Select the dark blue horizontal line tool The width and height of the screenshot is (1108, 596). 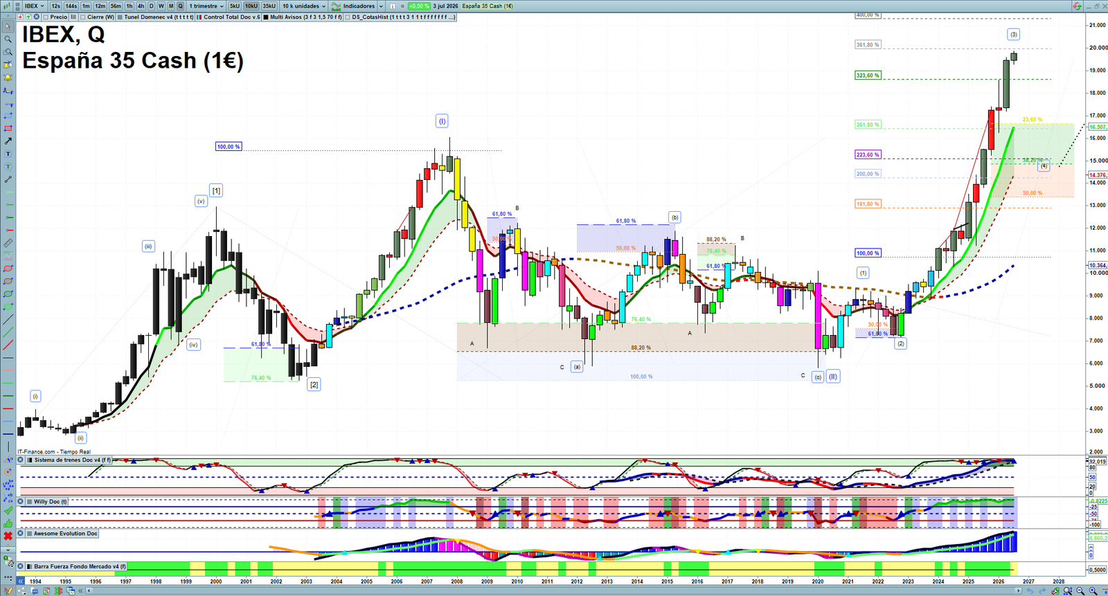coord(8,433)
